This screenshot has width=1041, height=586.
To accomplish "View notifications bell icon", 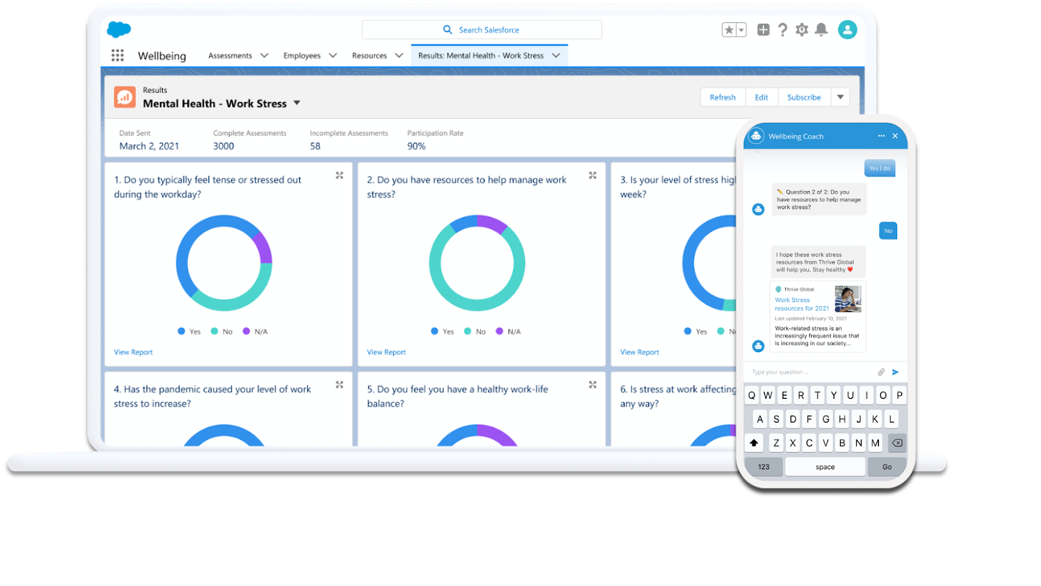I will pyautogui.click(x=821, y=30).
